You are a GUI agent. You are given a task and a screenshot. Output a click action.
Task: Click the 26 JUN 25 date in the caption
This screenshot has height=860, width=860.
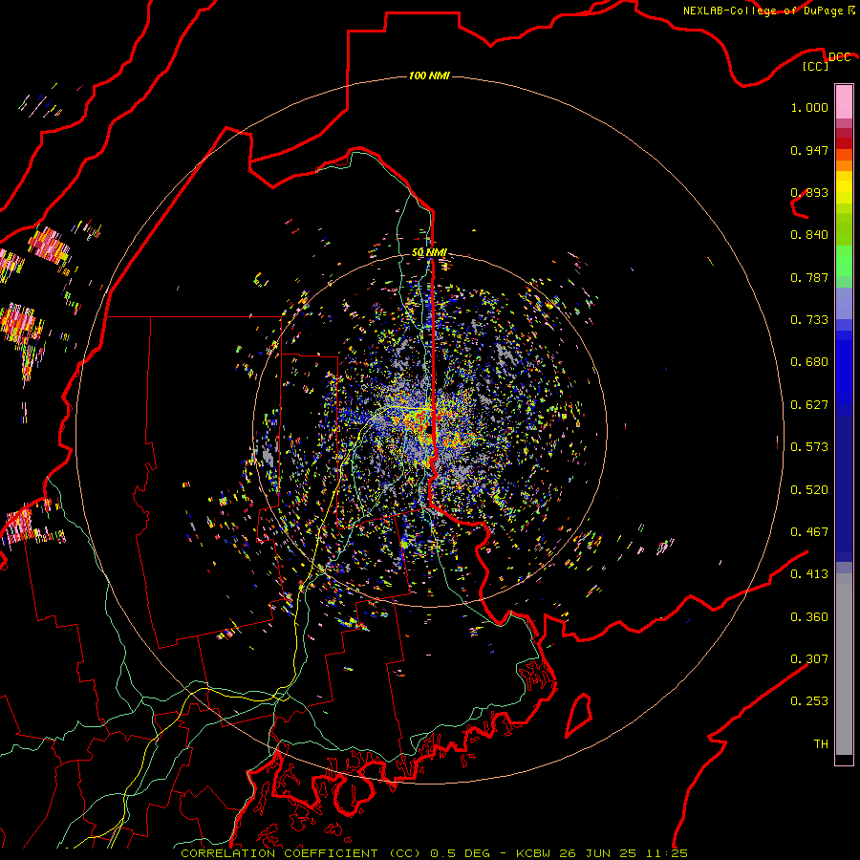pos(598,853)
